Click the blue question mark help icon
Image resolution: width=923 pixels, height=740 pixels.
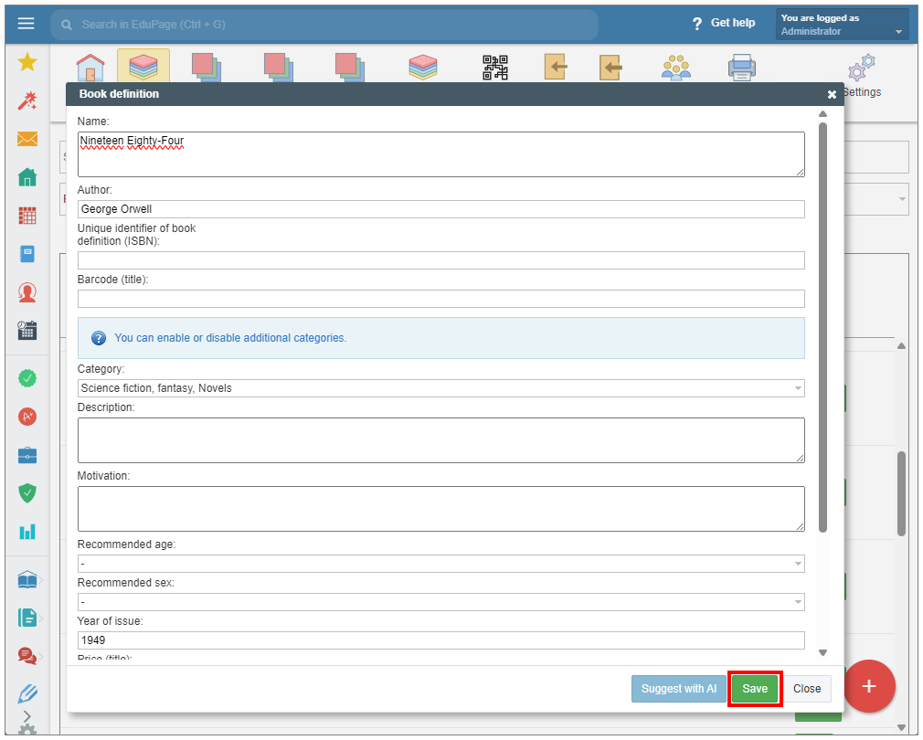[x=99, y=338]
